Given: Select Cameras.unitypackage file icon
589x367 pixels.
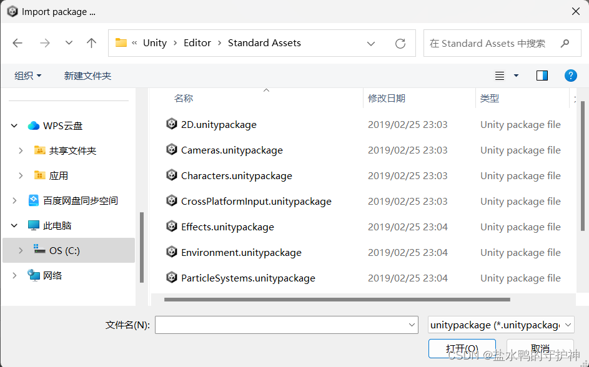Looking at the screenshot, I should tap(172, 149).
